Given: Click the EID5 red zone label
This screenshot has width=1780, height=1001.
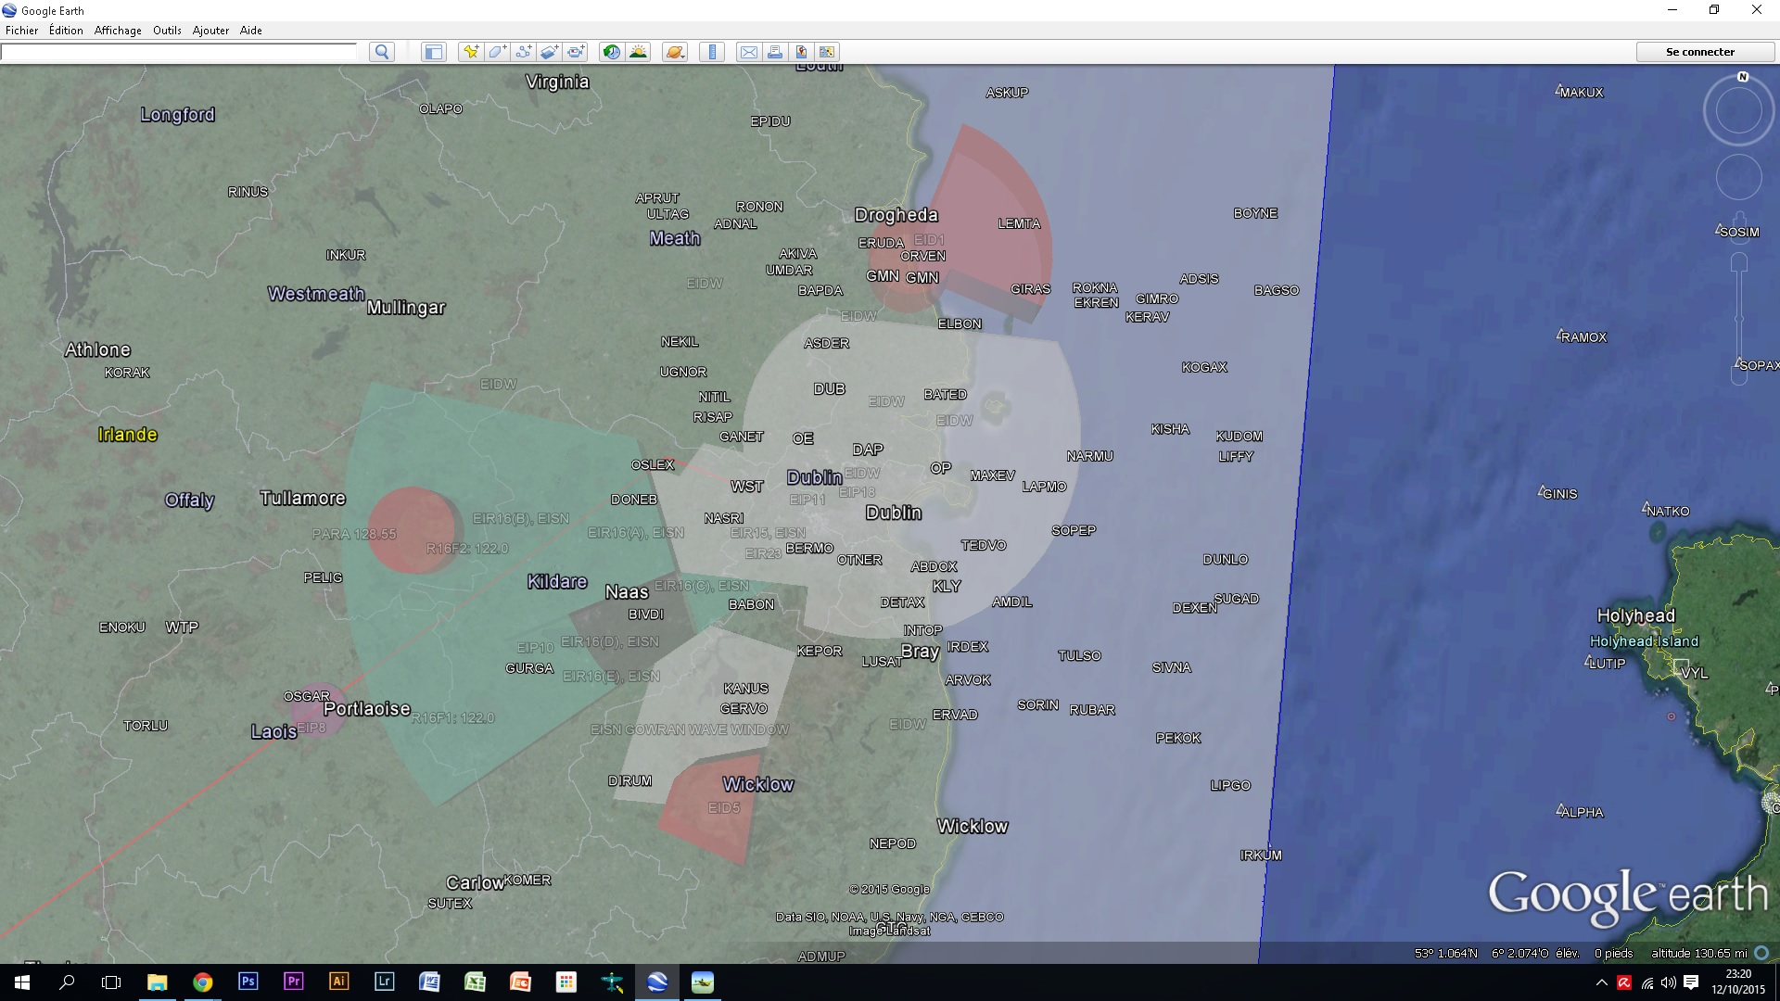Looking at the screenshot, I should coord(724,808).
